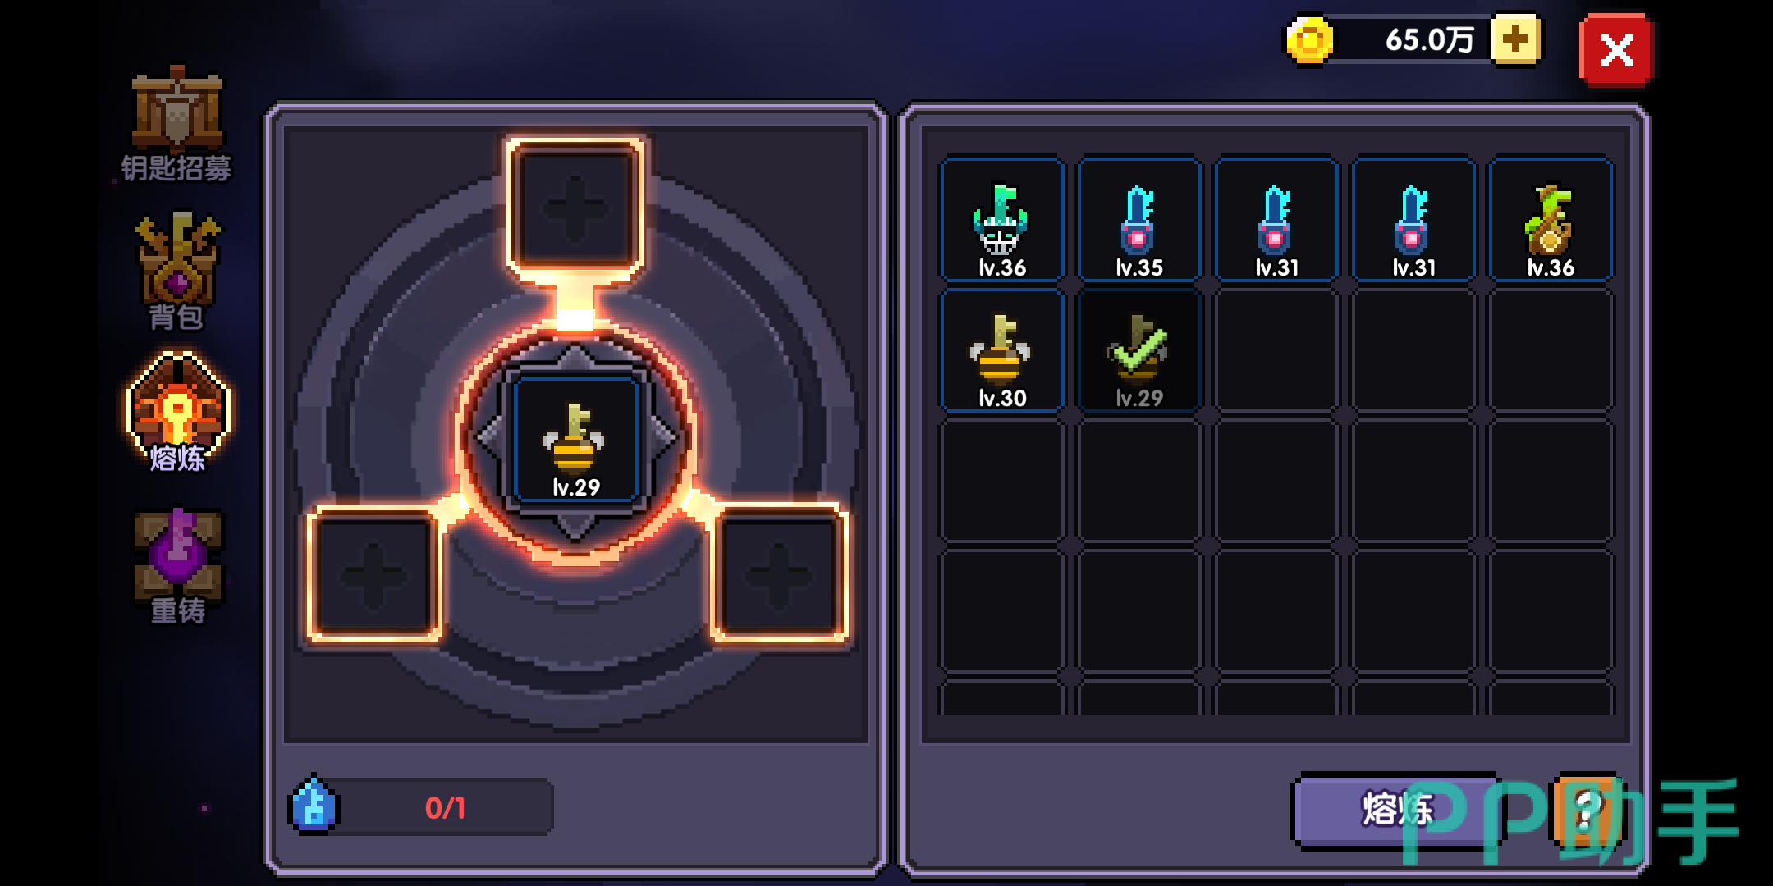The width and height of the screenshot is (1773, 886).
Task: Open the 背包 backpack menu
Action: coord(176,271)
